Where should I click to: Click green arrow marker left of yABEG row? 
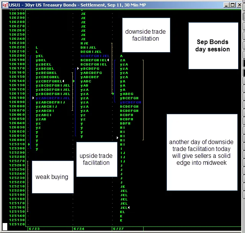pyautogui.click(x=113, y=94)
